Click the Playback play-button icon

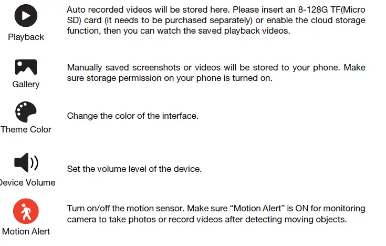pos(26,16)
